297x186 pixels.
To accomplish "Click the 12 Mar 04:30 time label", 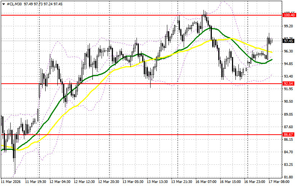I will point(60,182).
